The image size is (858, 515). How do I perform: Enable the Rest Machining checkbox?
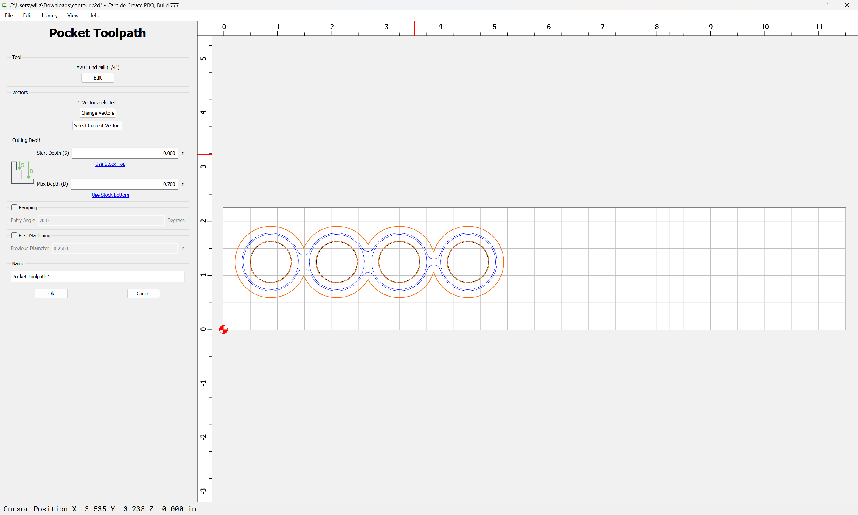pyautogui.click(x=14, y=236)
